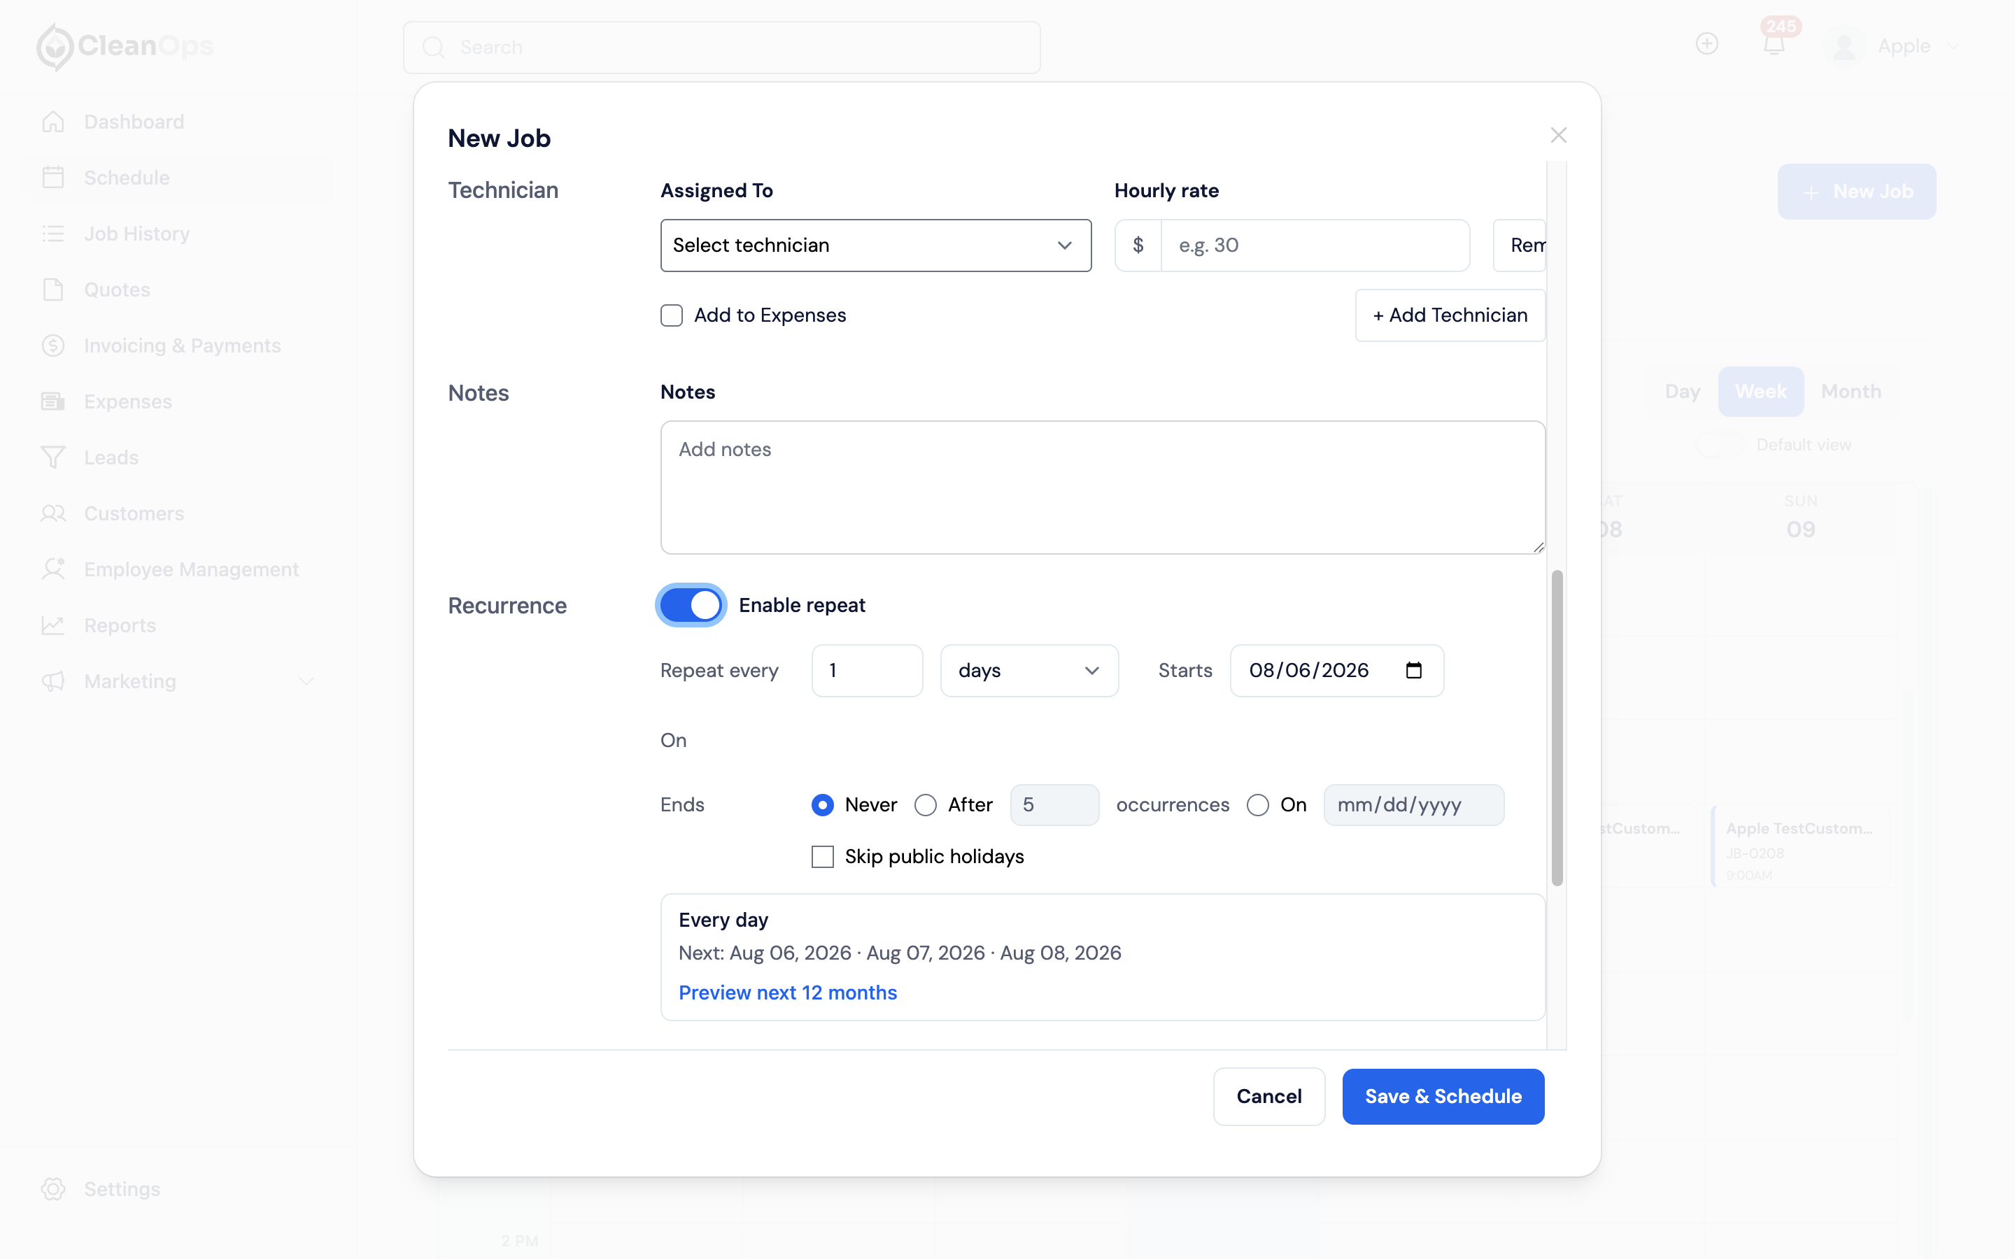The width and height of the screenshot is (2015, 1259).
Task: Open the Starts date calendar picker icon
Action: [1414, 670]
